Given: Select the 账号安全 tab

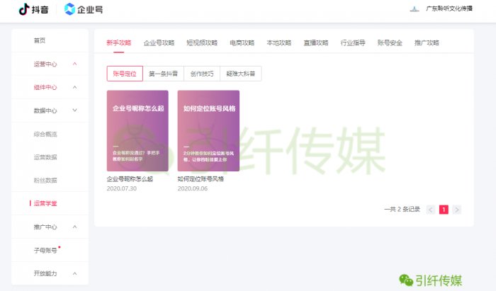Looking at the screenshot, I should (x=390, y=43).
